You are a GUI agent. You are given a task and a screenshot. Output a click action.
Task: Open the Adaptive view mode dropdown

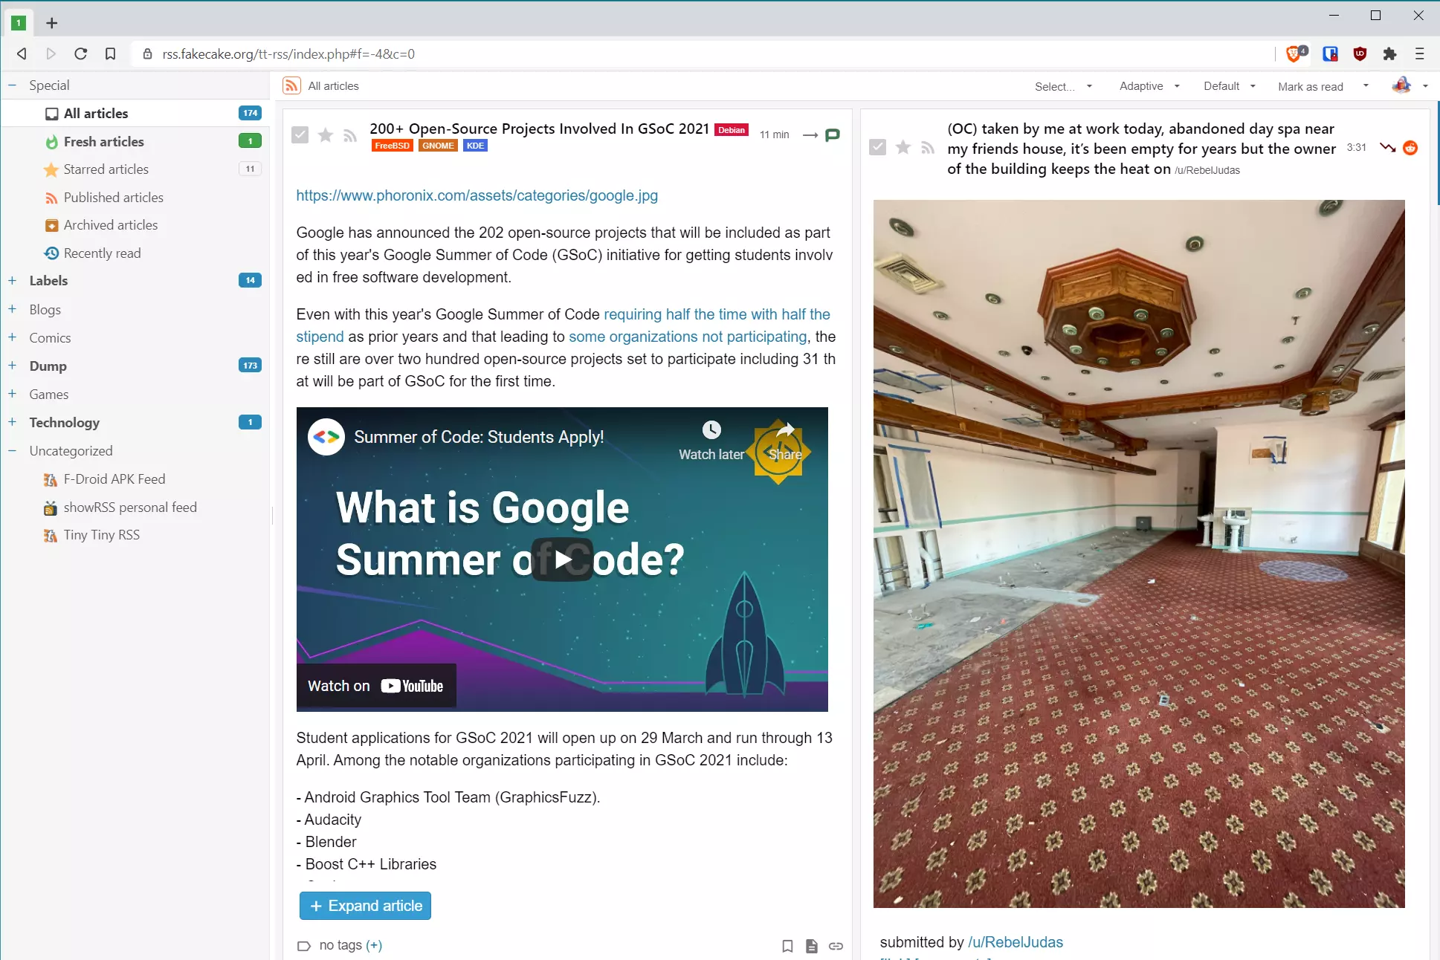(1149, 86)
